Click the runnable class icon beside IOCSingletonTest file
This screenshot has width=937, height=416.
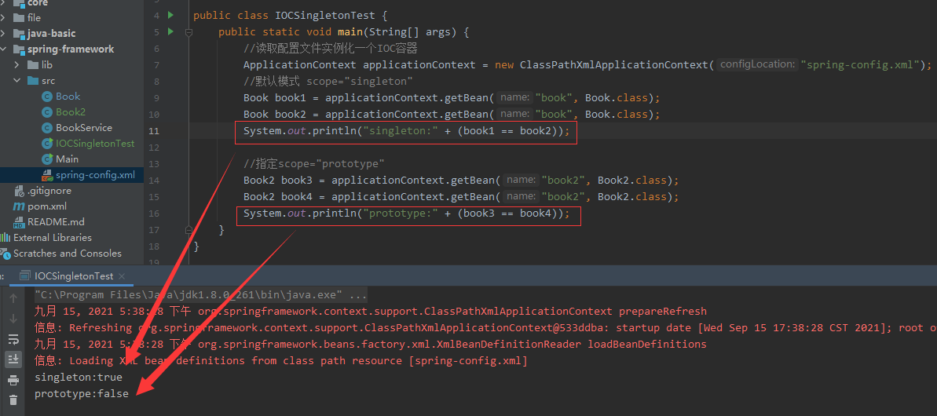(47, 143)
